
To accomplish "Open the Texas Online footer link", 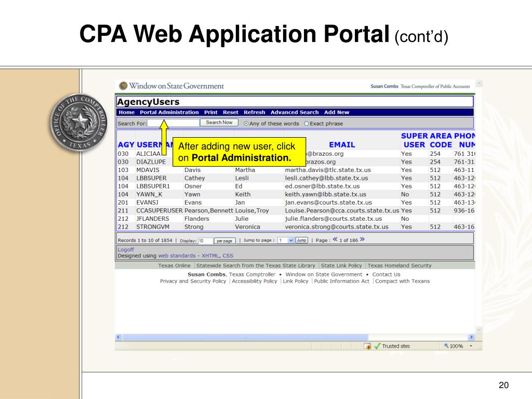I will (175, 265).
